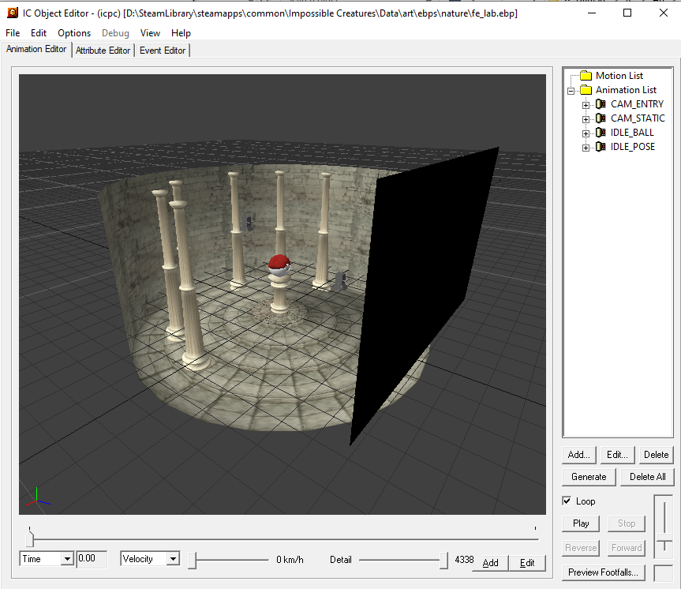Click the time value input field
Image resolution: width=681 pixels, height=589 pixels.
pyautogui.click(x=92, y=558)
